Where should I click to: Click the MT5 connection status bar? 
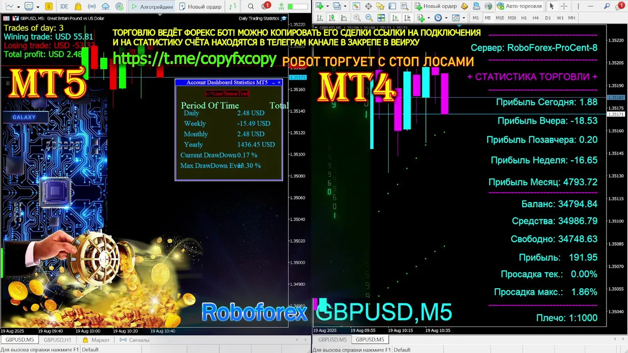(x=297, y=7)
